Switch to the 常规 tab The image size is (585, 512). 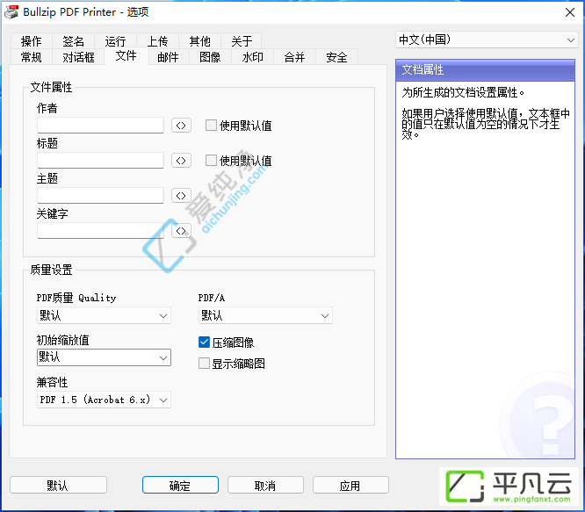(32, 57)
